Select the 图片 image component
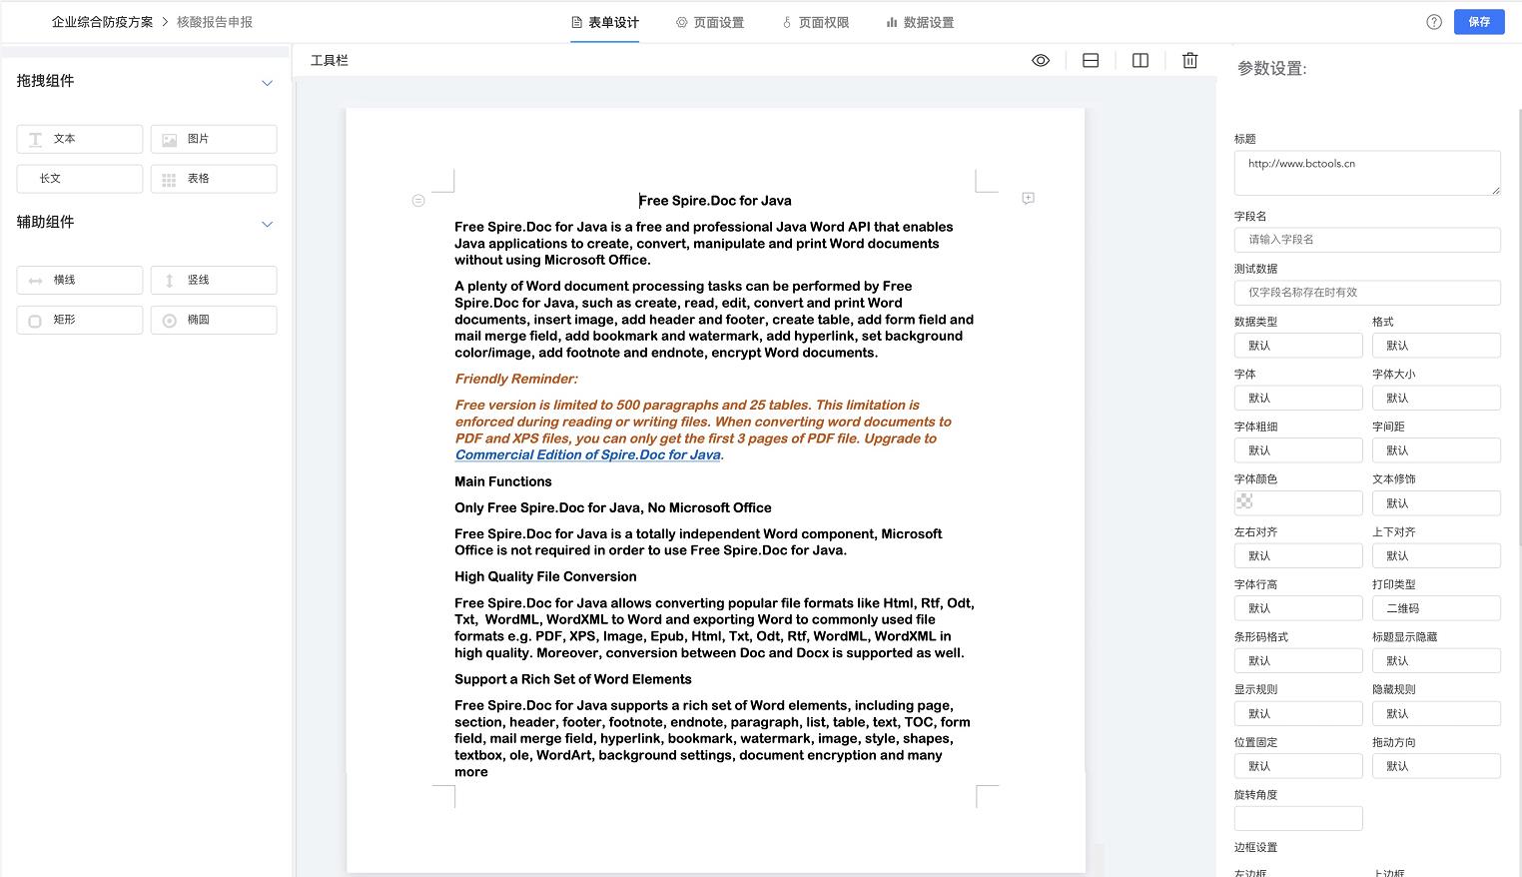Viewport: 1522px width, 877px height. (214, 139)
